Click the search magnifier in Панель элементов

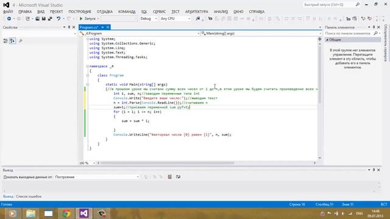tap(376, 33)
